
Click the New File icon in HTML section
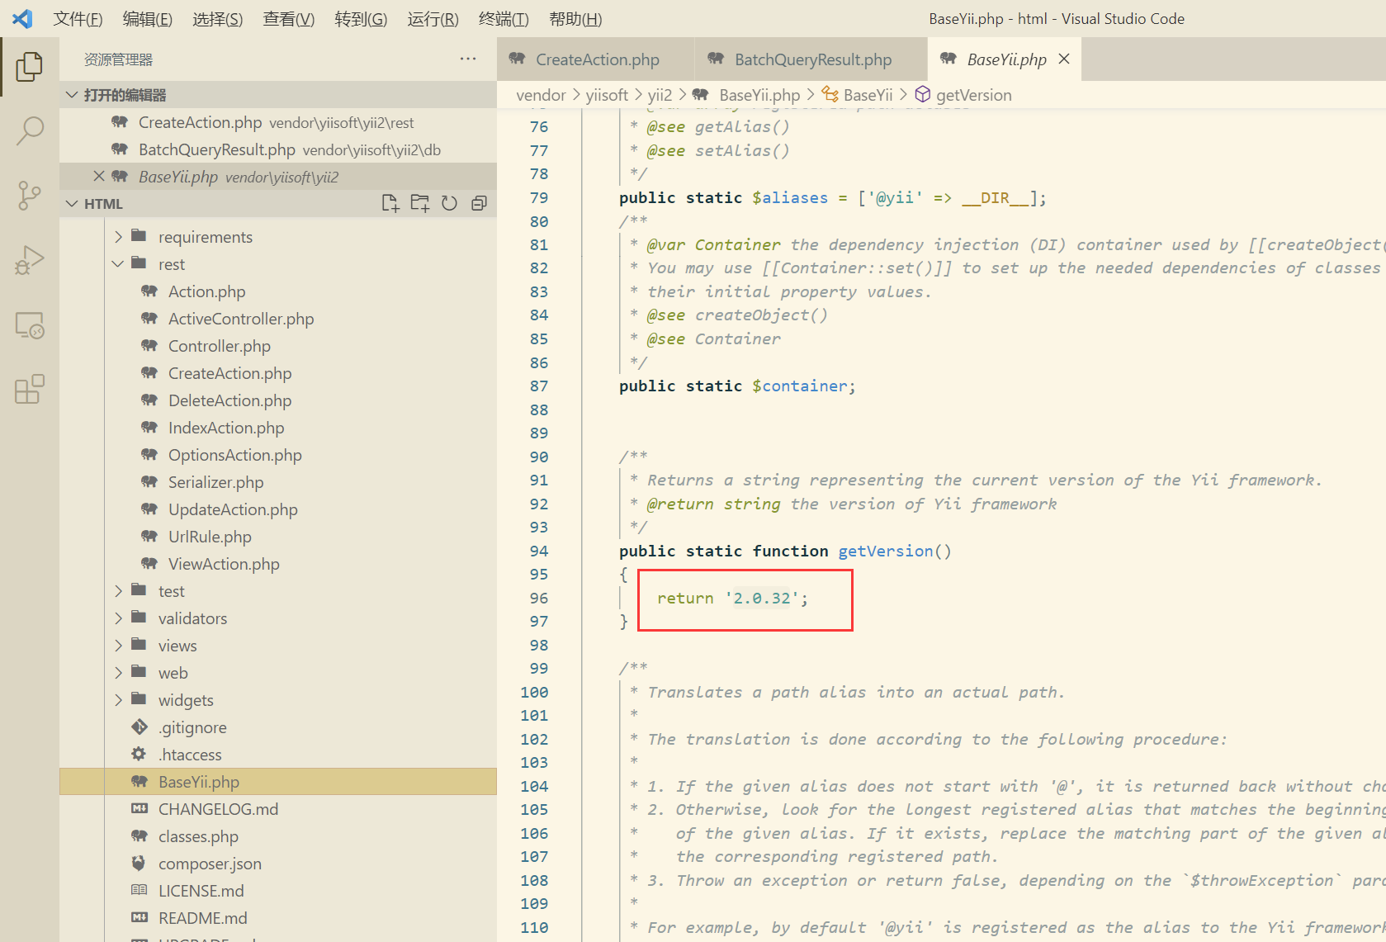[390, 203]
